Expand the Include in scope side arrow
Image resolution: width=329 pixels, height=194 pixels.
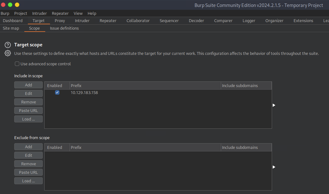pyautogui.click(x=274, y=105)
